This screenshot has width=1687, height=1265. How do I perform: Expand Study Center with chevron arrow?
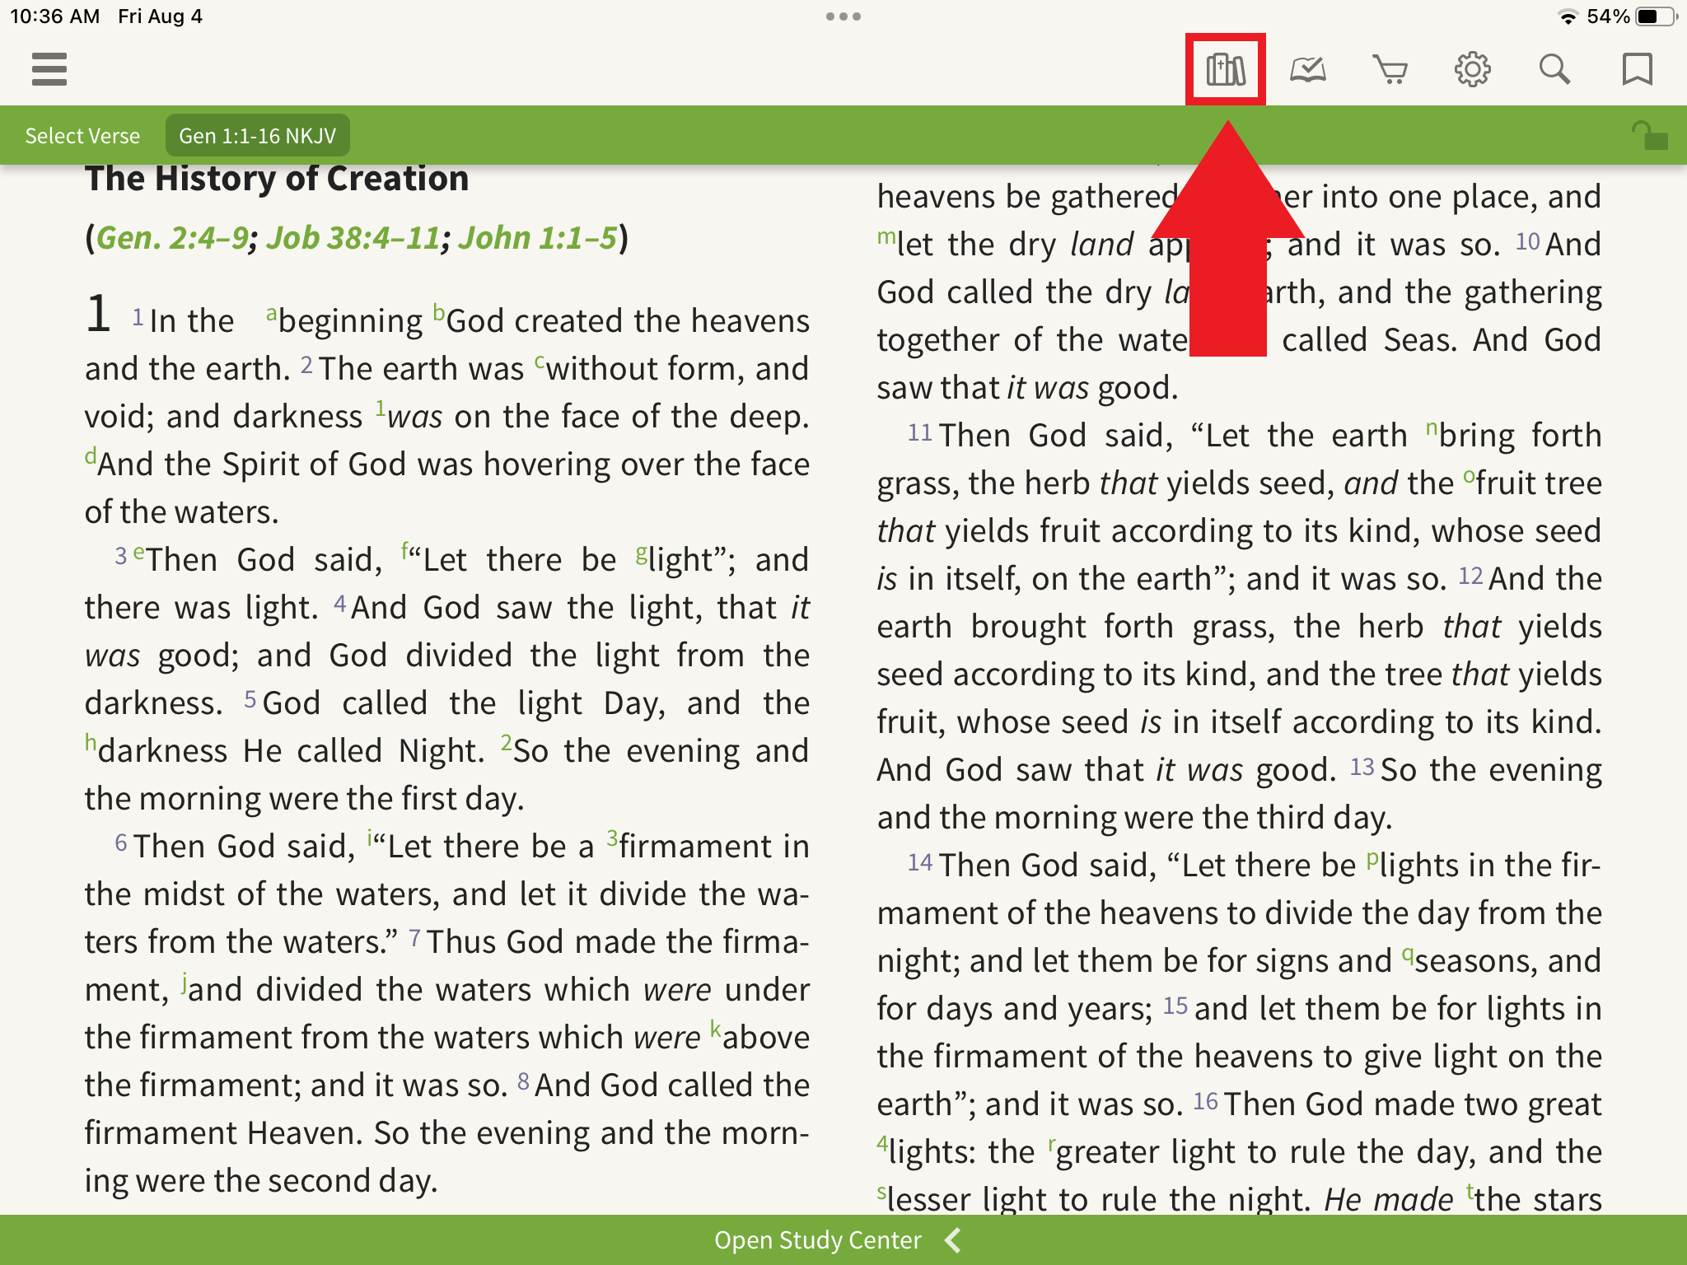(x=954, y=1240)
